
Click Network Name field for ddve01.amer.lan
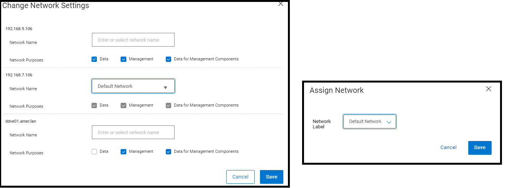(x=133, y=132)
